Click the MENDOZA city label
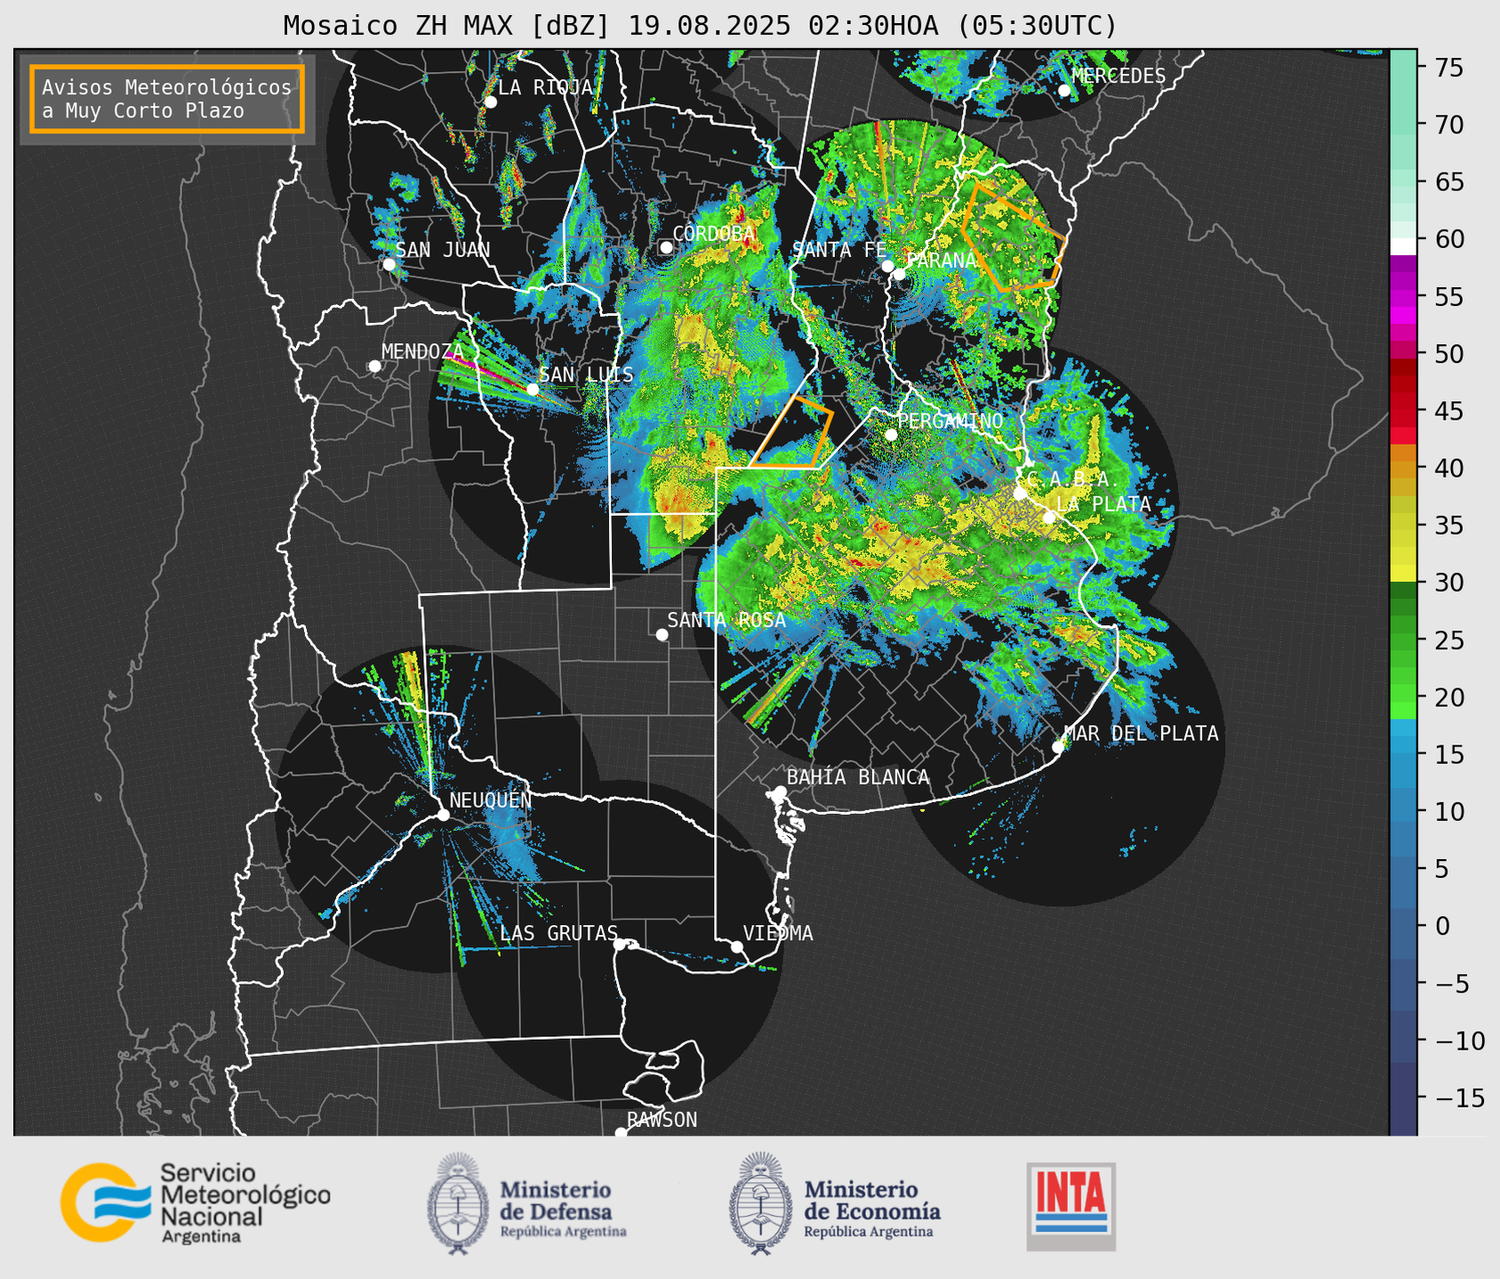 (422, 351)
